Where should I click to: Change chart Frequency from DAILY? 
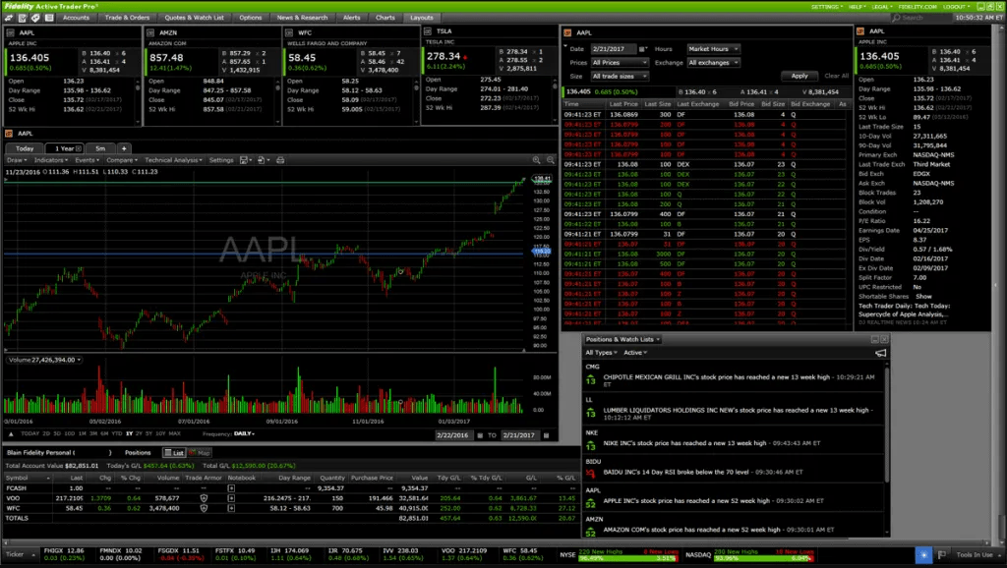[x=244, y=434]
